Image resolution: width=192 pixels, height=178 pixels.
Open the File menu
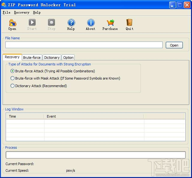pyautogui.click(x=7, y=13)
